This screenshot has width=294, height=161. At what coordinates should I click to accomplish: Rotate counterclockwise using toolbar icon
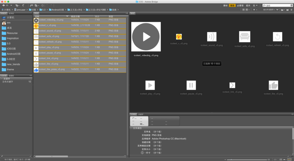click(47, 6)
